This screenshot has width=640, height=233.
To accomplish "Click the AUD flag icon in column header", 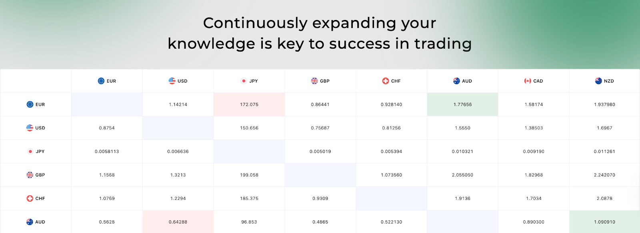I will [456, 81].
